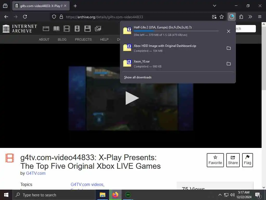The height and width of the screenshot is (200, 266).
Task: Play the X-Play video
Action: [x=132, y=98]
